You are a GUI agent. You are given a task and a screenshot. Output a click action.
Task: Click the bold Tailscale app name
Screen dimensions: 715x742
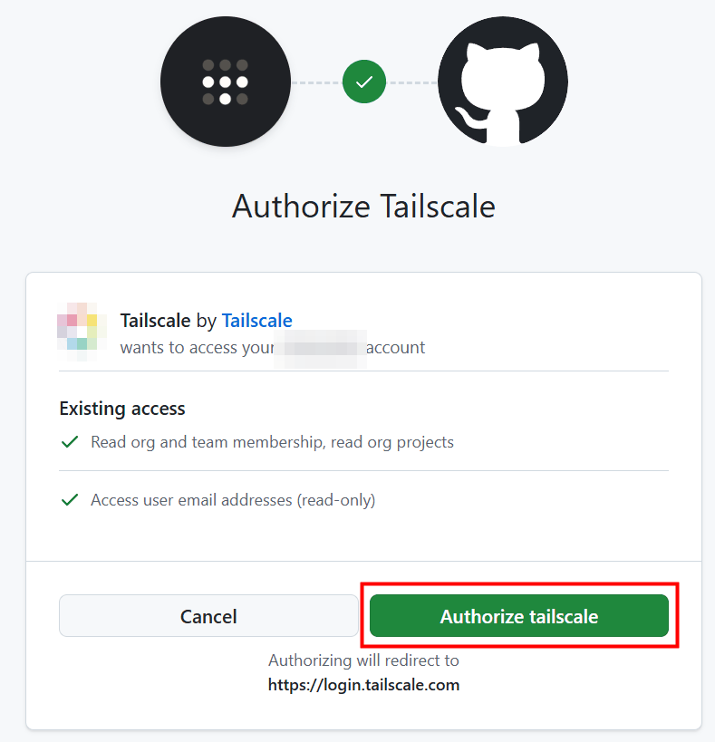tap(155, 321)
